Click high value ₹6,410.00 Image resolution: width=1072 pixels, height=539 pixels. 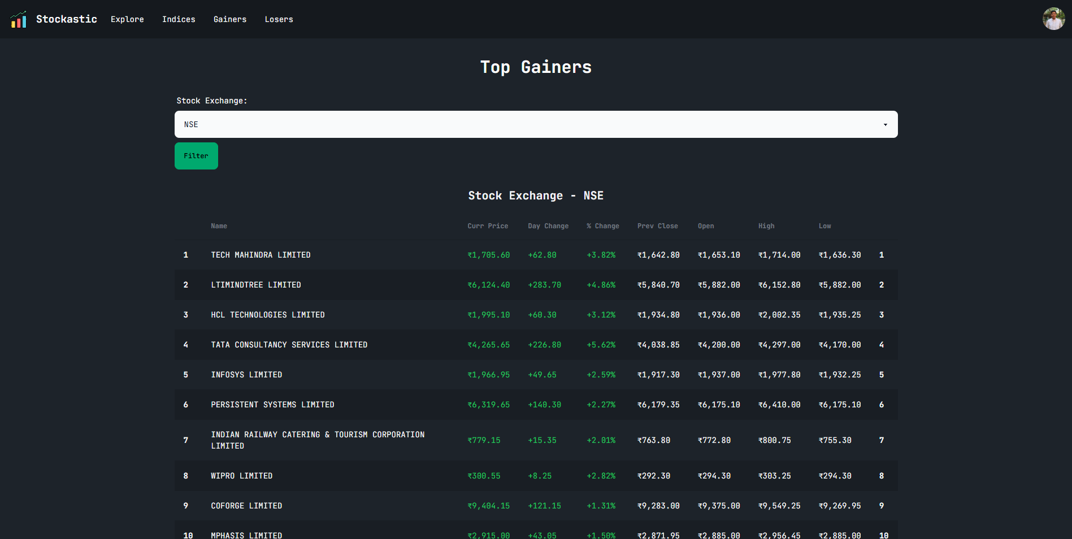click(780, 405)
